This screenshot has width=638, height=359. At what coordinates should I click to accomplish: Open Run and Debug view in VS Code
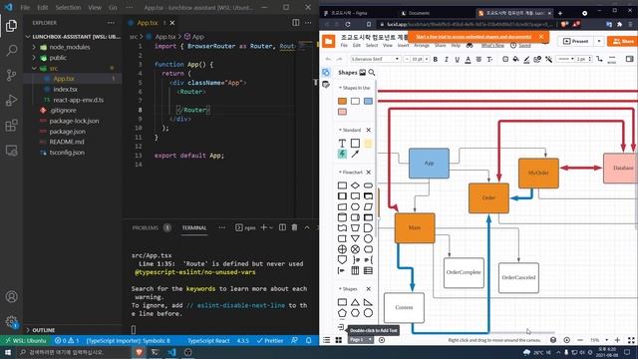(x=11, y=100)
